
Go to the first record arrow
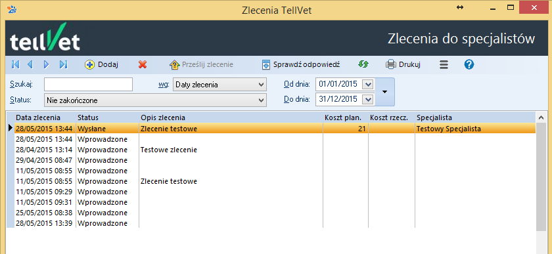(x=16, y=64)
